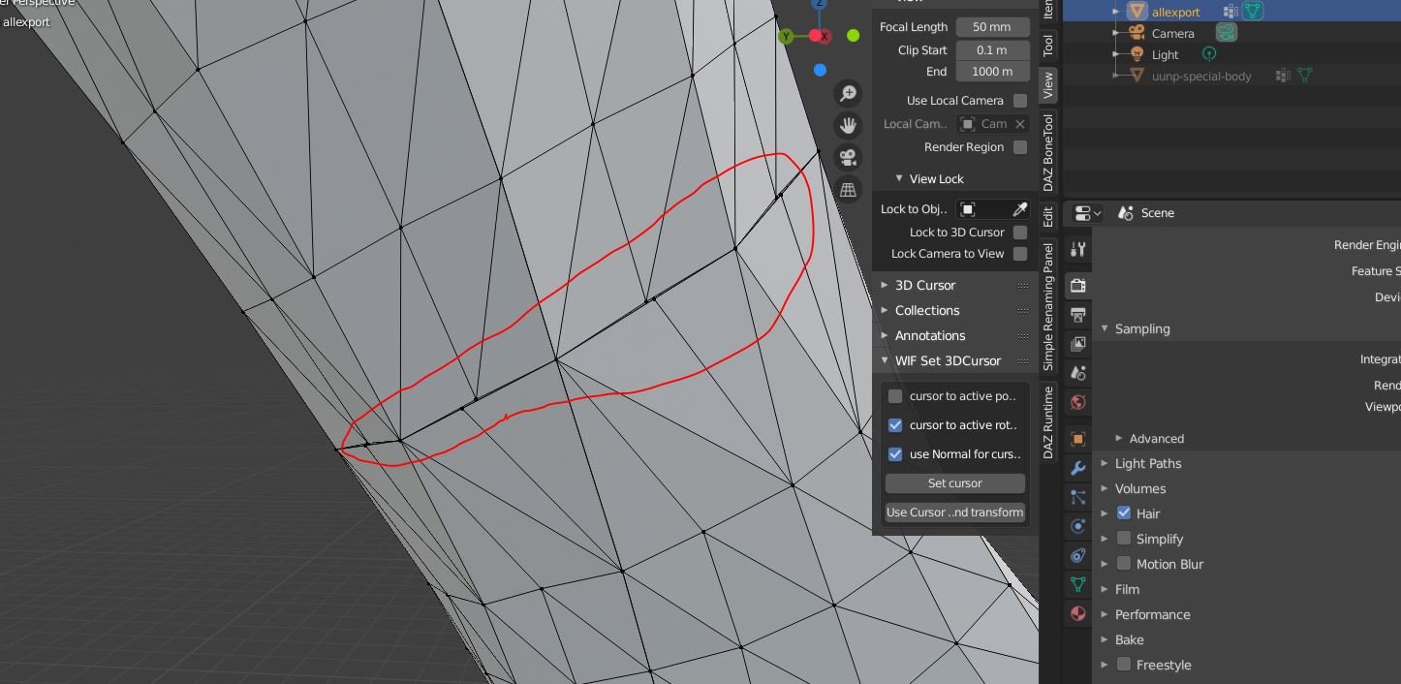This screenshot has width=1401, height=684.
Task: Open the Object properties orange square icon
Action: (x=1077, y=439)
